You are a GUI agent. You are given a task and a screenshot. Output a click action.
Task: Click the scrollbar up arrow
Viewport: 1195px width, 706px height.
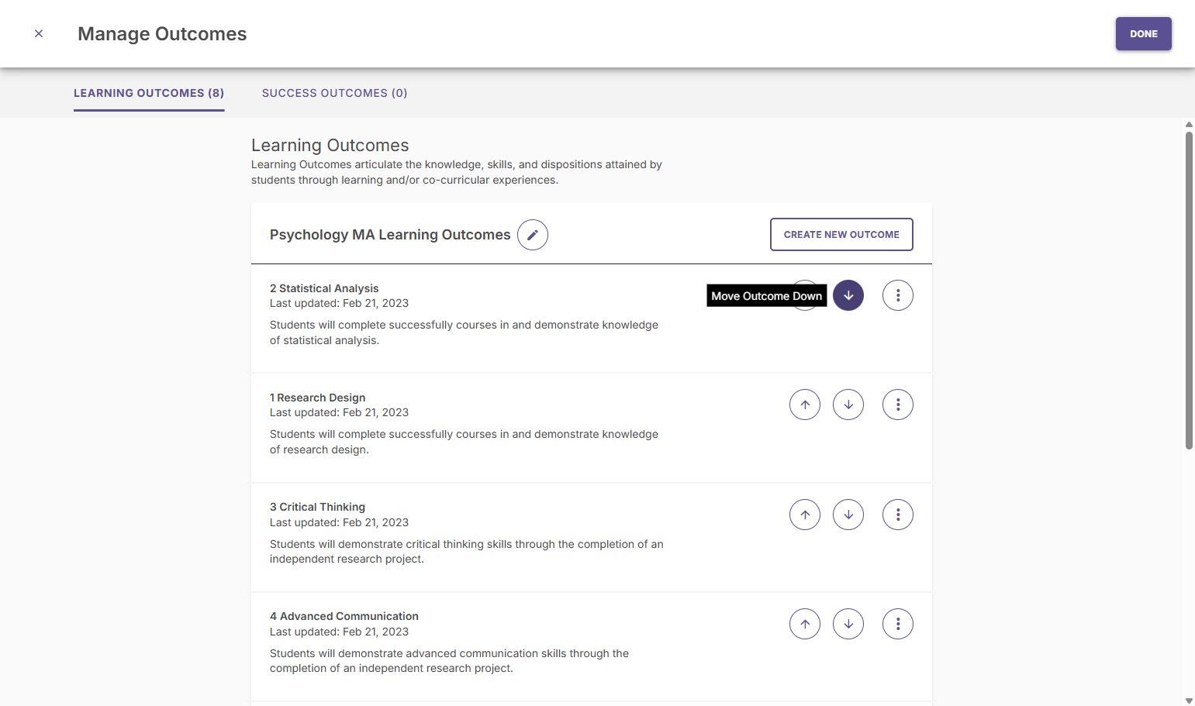(1189, 124)
